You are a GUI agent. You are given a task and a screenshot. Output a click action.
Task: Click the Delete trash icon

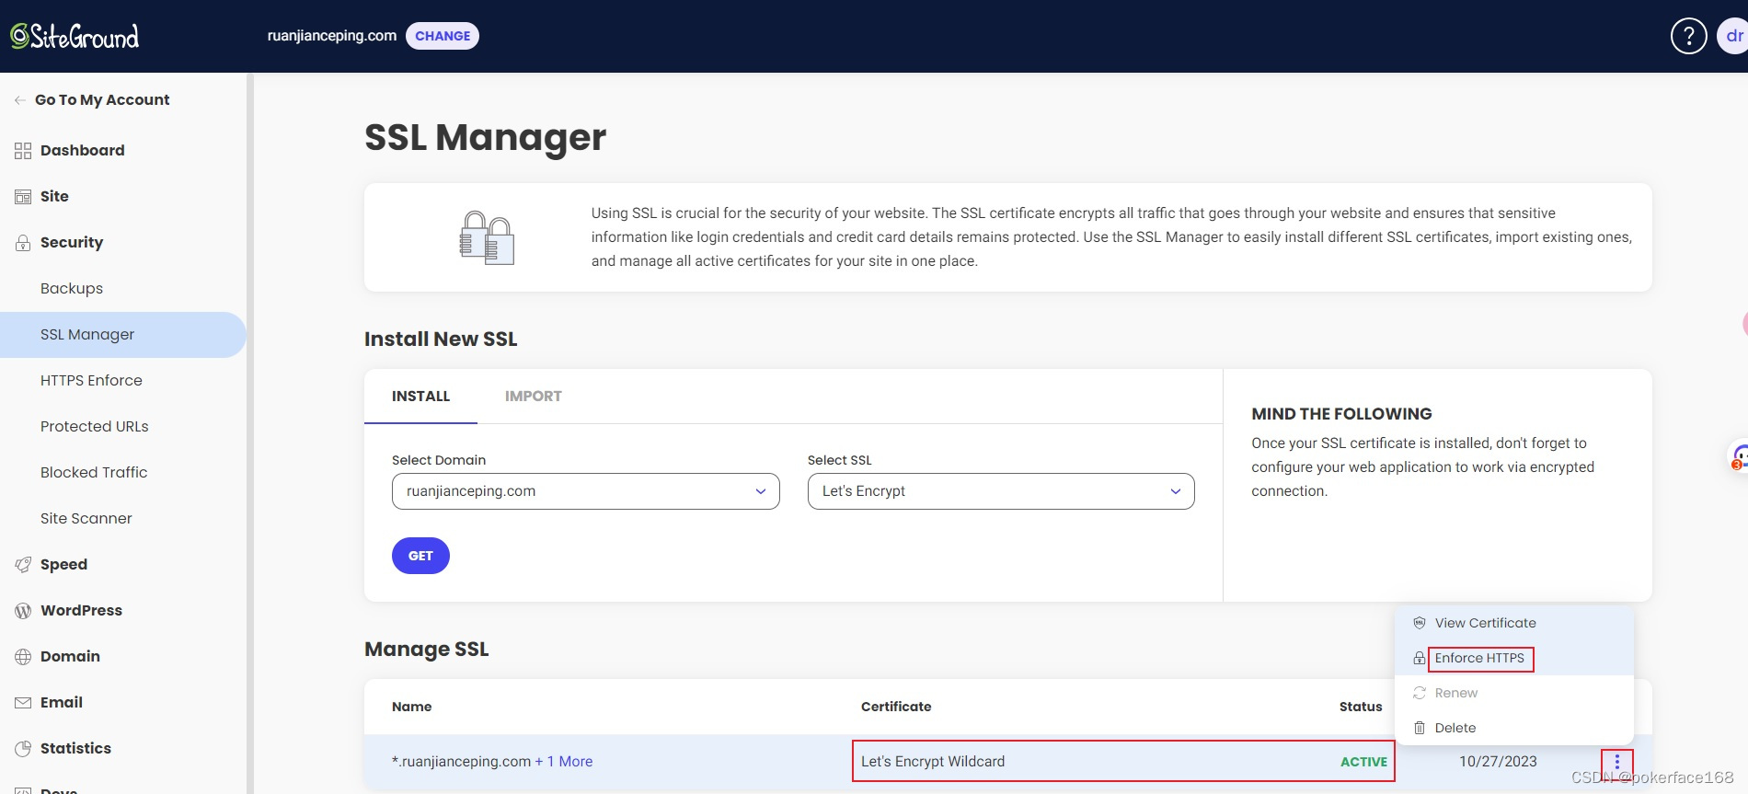[x=1420, y=728]
